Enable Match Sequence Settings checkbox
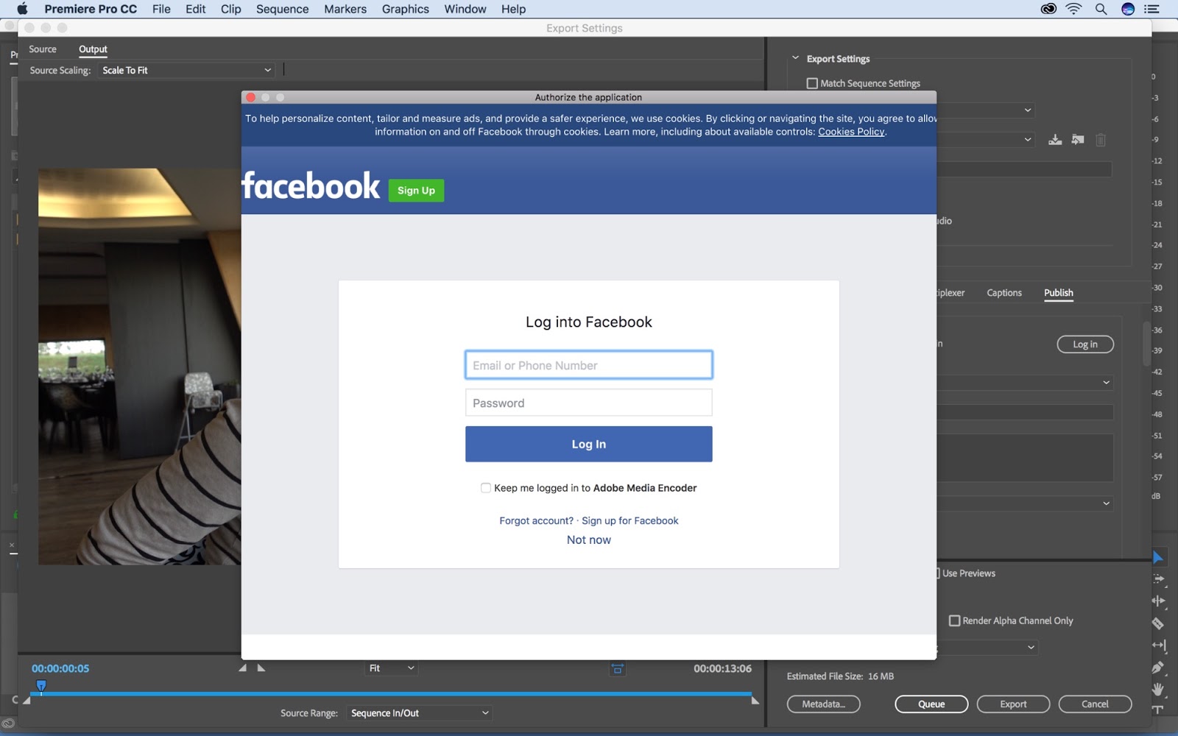1178x736 pixels. click(x=812, y=83)
